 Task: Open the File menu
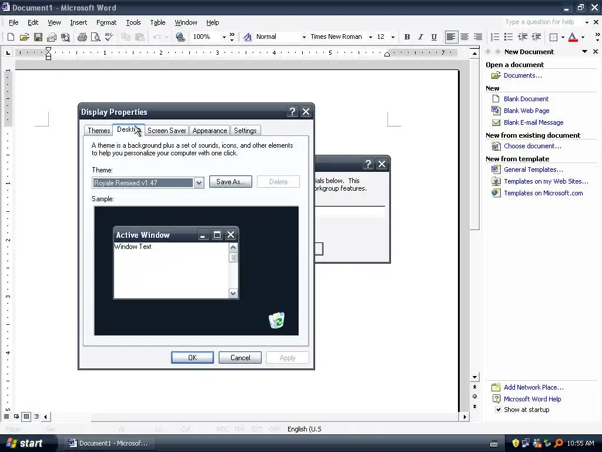click(14, 22)
